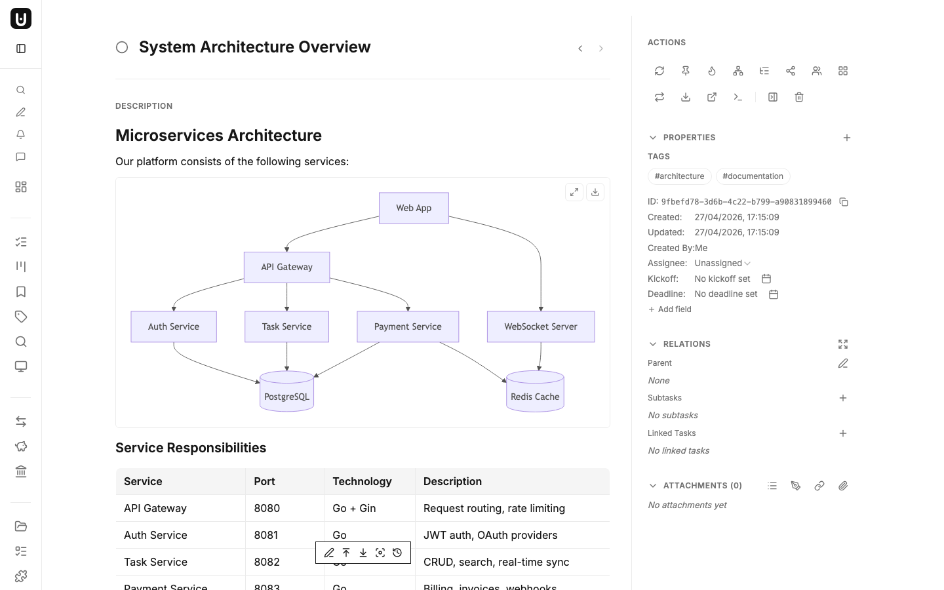The width and height of the screenshot is (944, 590).
Task: Share the task using the share icon
Action: [x=791, y=71]
